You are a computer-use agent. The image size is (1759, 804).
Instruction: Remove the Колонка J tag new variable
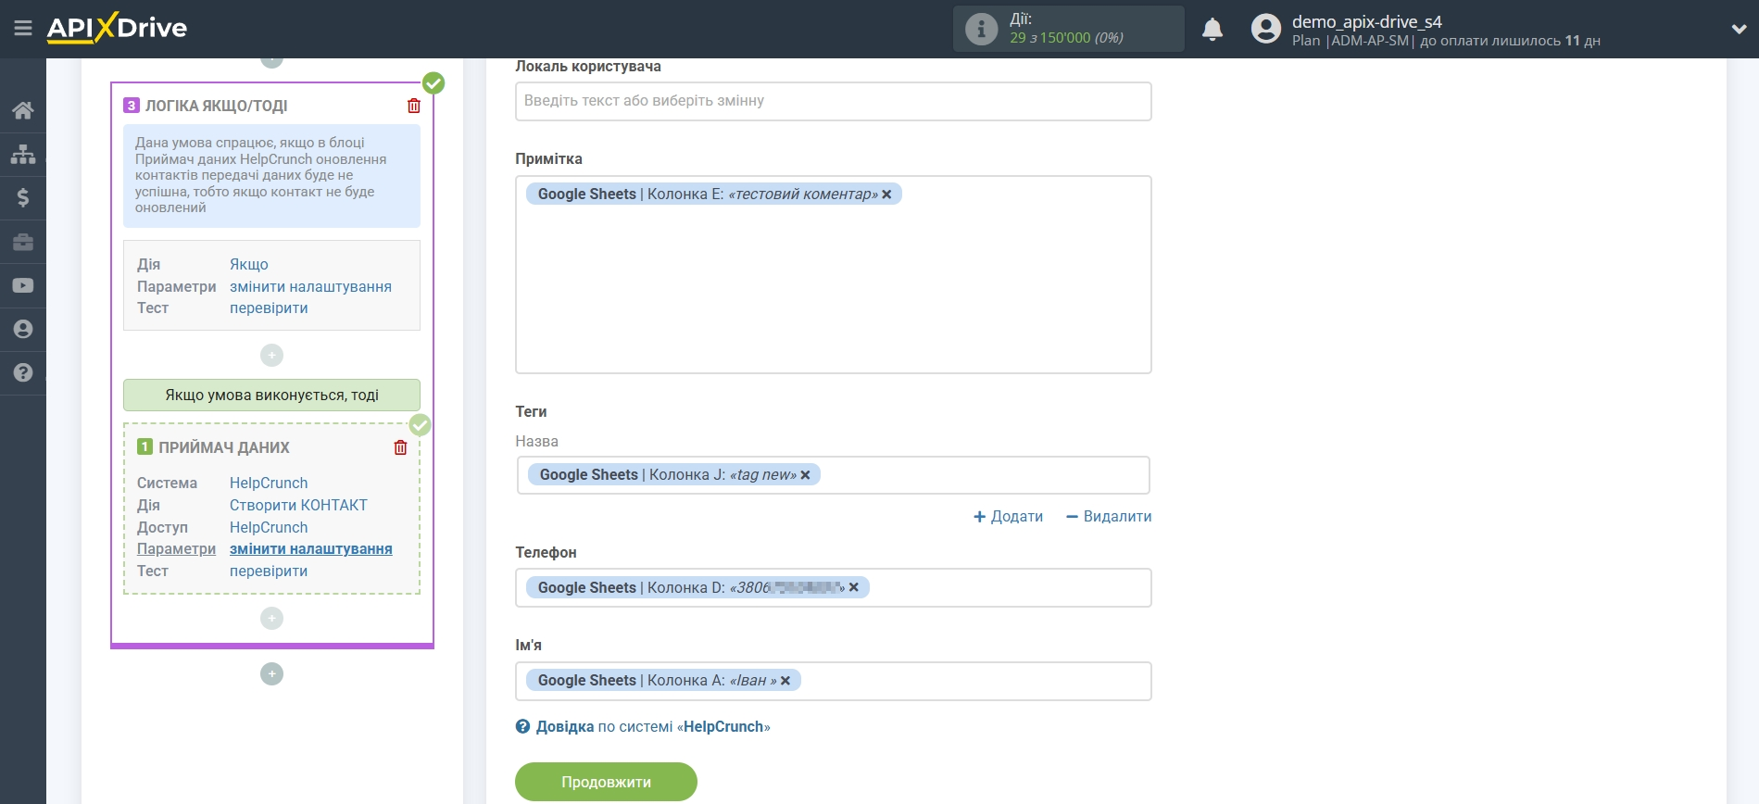[x=805, y=475]
